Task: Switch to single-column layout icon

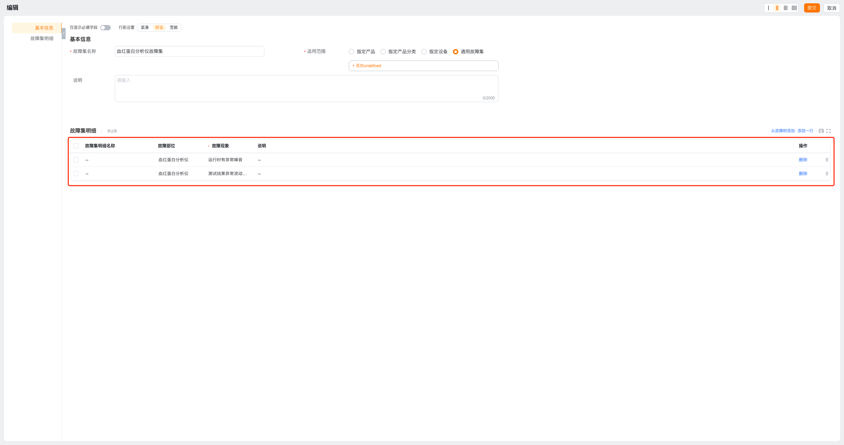Action: 769,8
